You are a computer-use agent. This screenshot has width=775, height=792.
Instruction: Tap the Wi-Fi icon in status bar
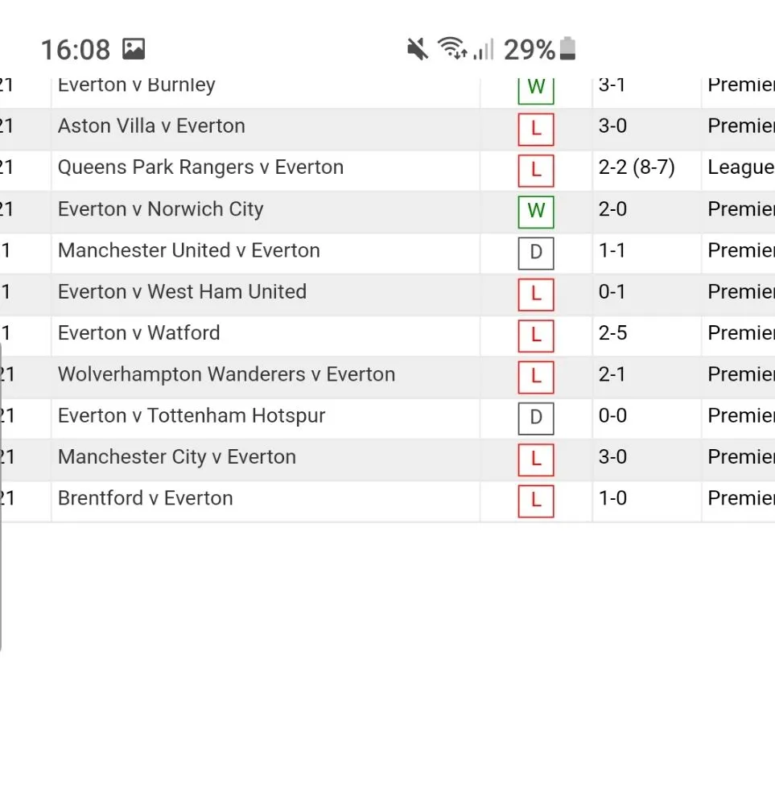pos(452,49)
